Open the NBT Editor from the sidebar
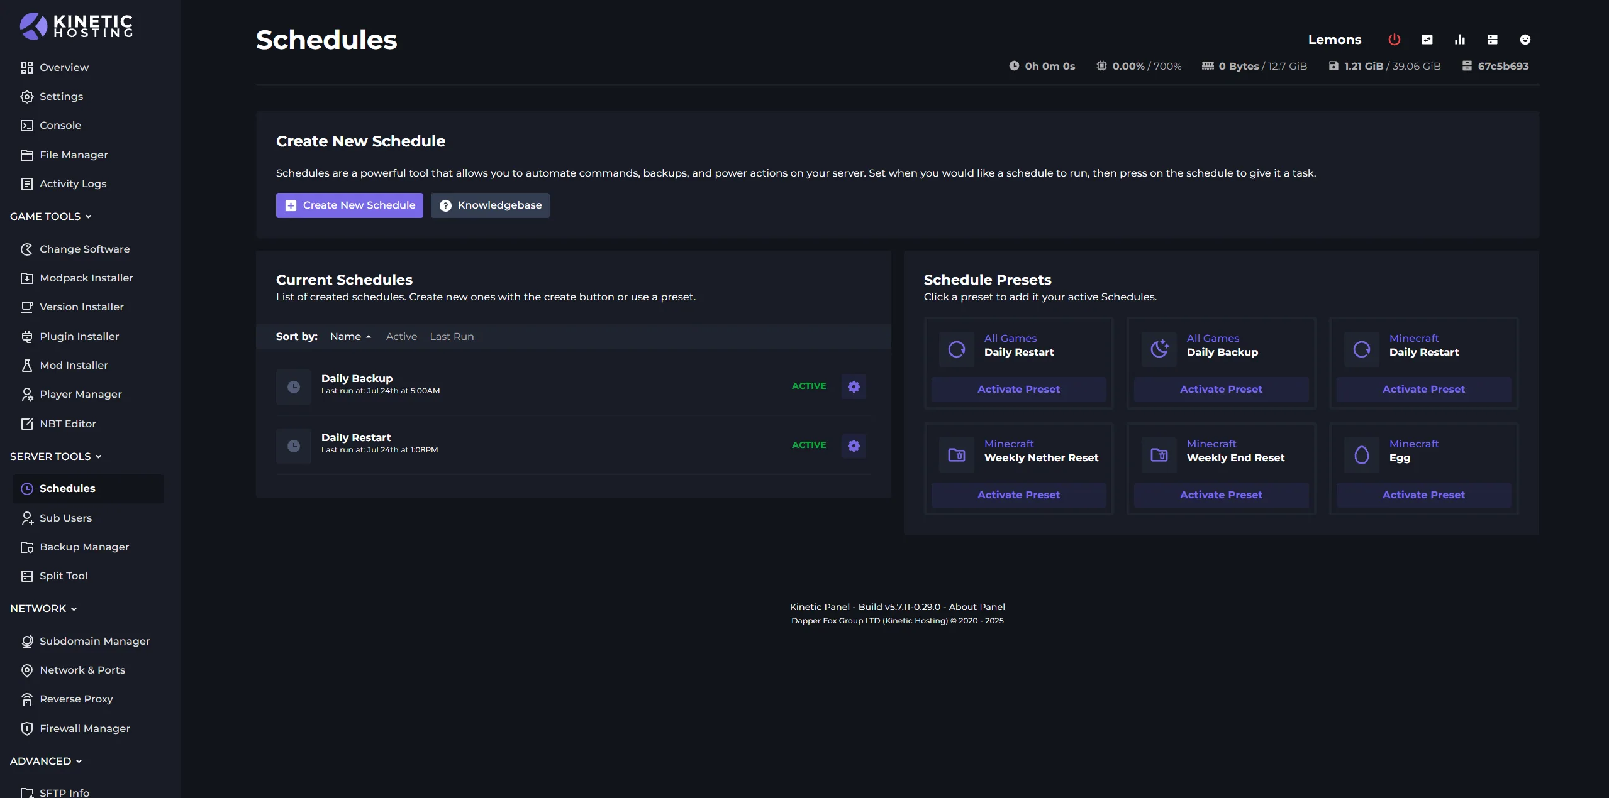Viewport: 1609px width, 798px height. pos(67,423)
